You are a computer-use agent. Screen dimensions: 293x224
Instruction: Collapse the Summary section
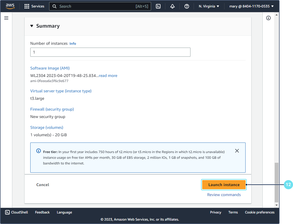[32, 26]
